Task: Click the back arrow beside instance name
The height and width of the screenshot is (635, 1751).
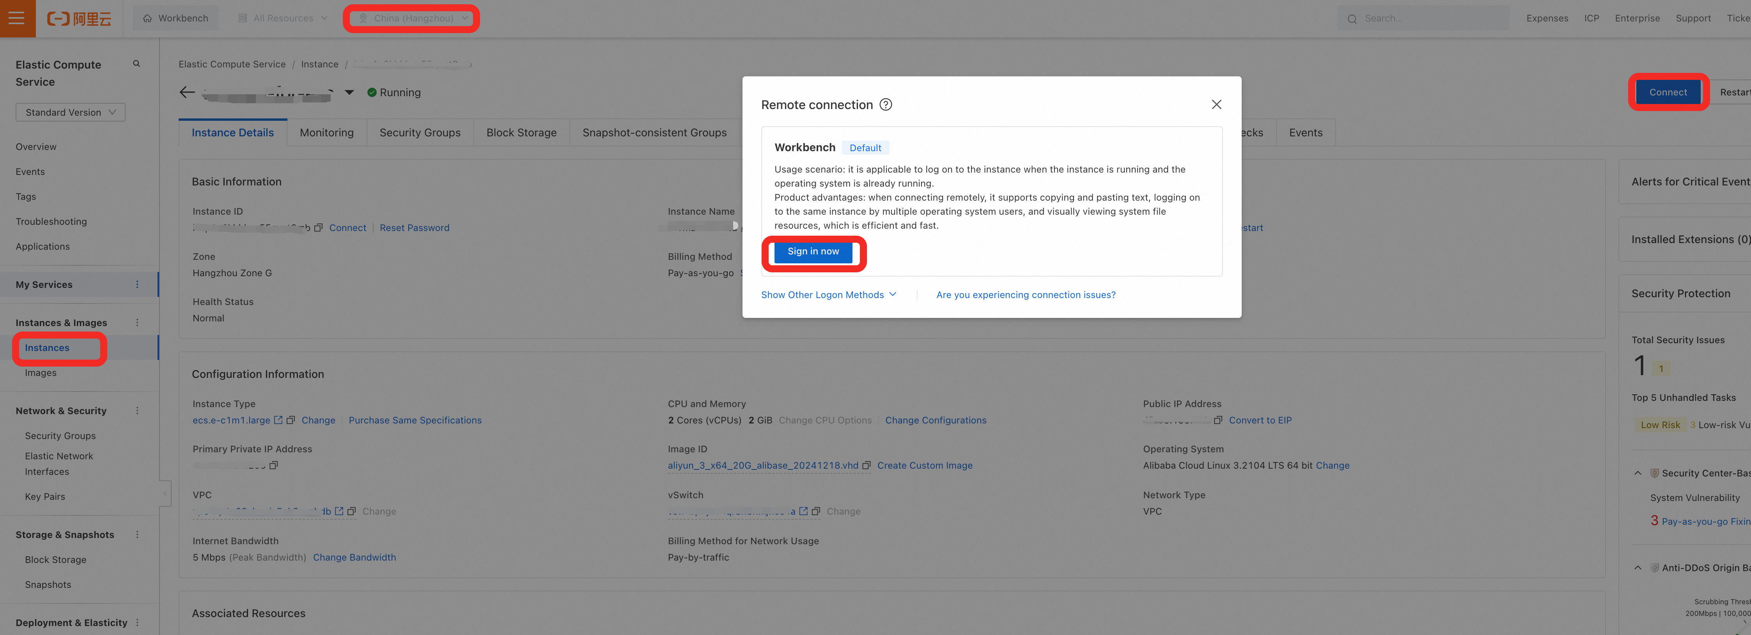Action: click(187, 92)
